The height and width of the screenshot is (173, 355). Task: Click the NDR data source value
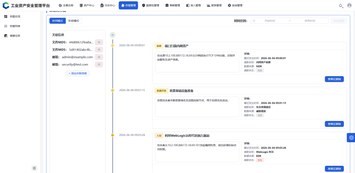259,67
